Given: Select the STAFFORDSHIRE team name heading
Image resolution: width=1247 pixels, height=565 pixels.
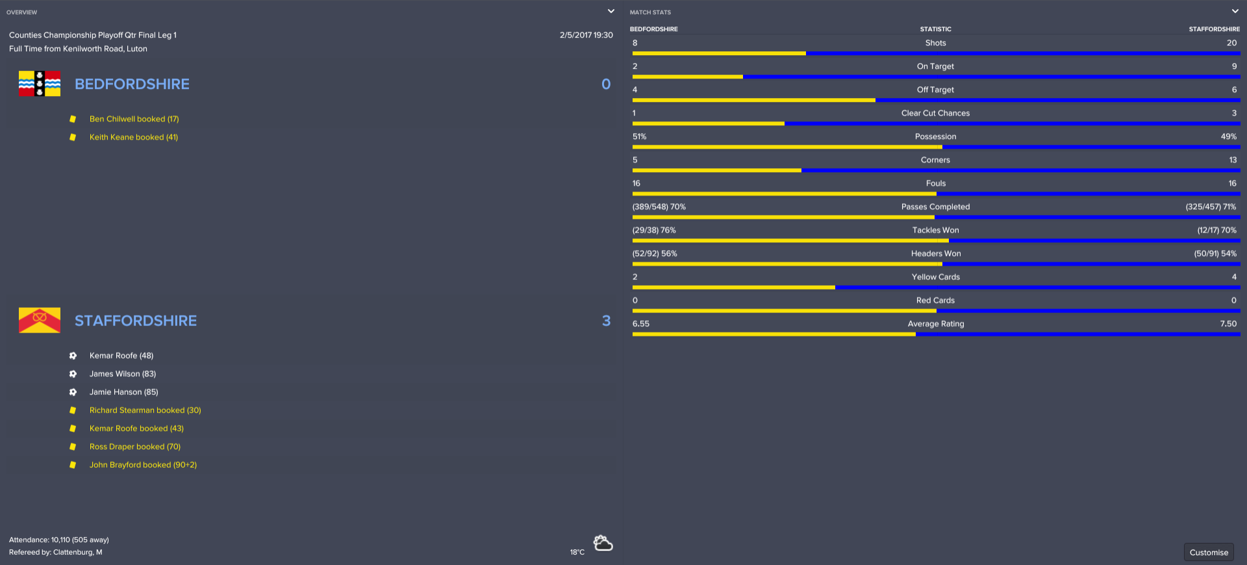Looking at the screenshot, I should pos(135,320).
